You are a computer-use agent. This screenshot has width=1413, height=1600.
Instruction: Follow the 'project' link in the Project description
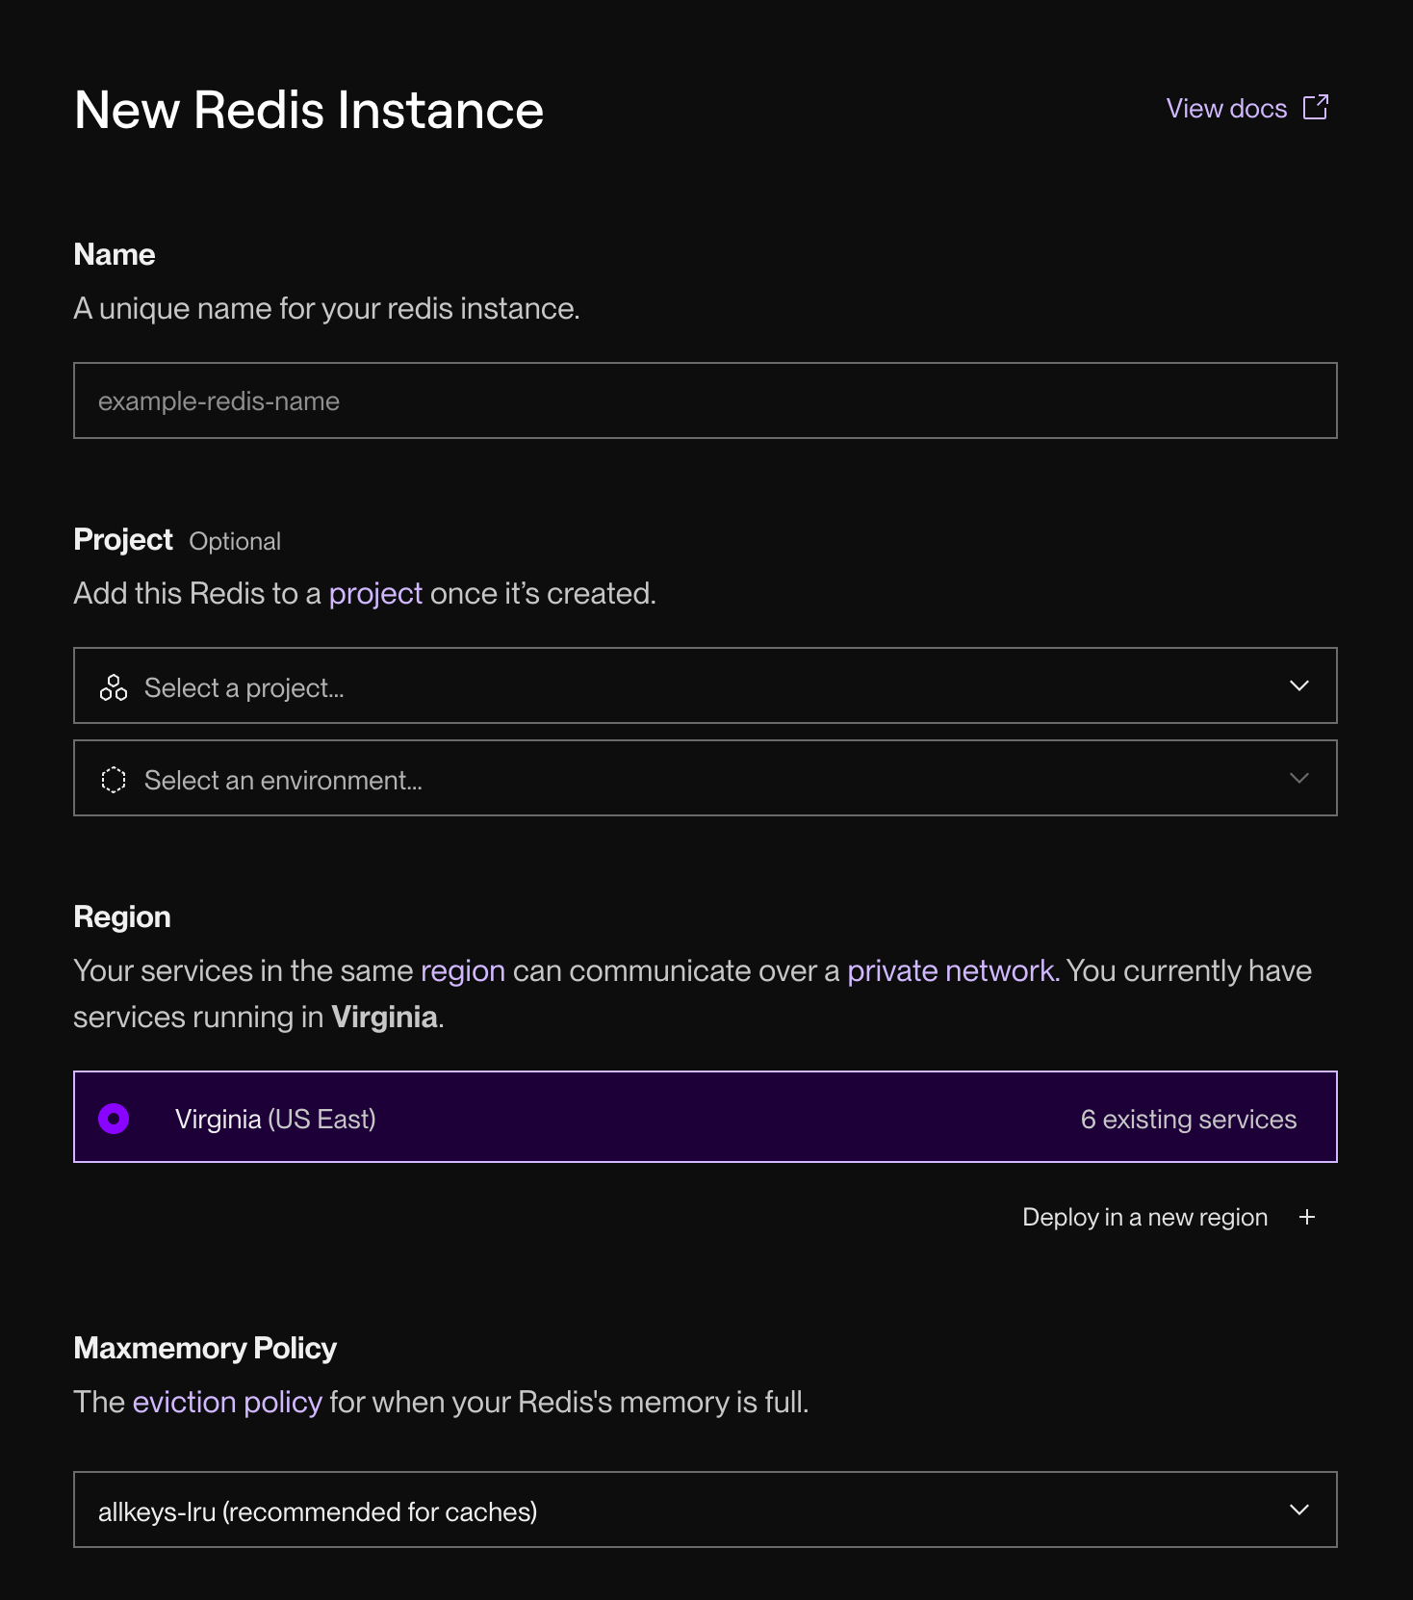click(375, 594)
